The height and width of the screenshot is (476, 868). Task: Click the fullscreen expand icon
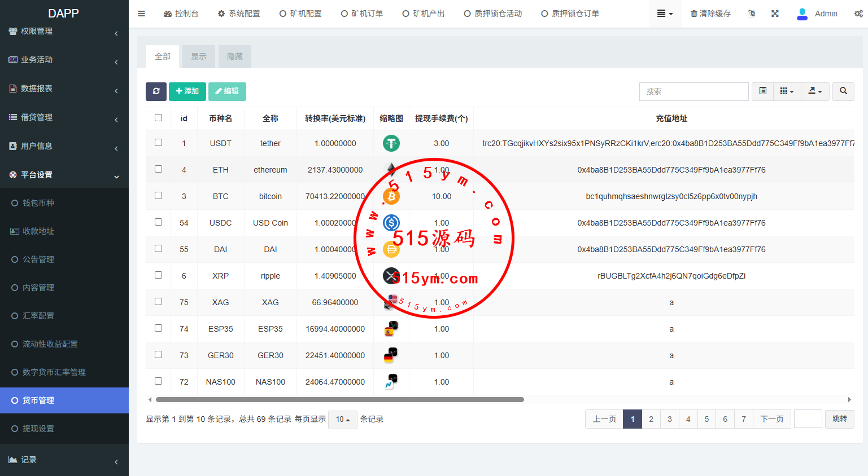tap(775, 14)
